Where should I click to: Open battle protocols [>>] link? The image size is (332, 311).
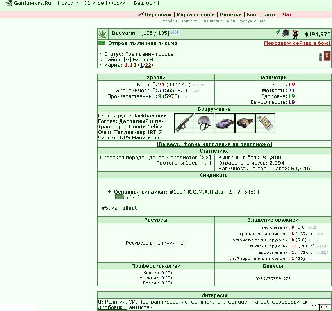pyautogui.click(x=205, y=163)
